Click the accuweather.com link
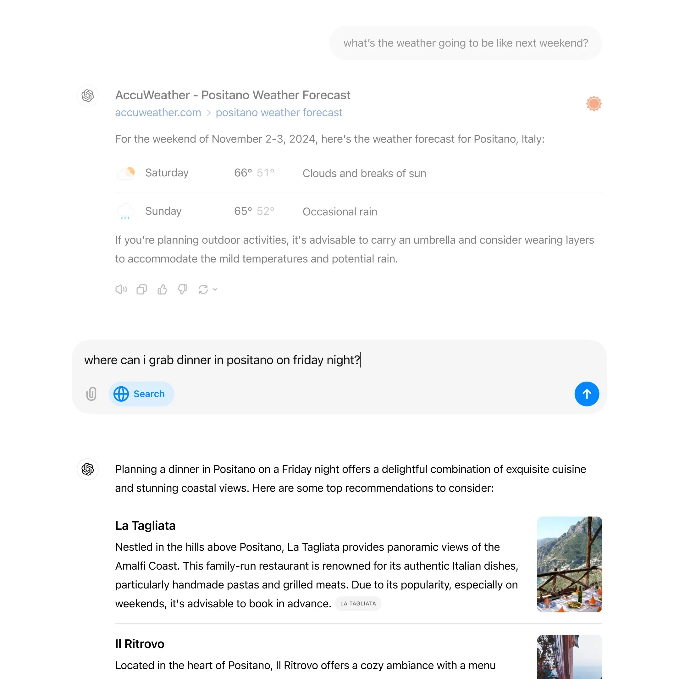679x679 pixels. pyautogui.click(x=157, y=112)
